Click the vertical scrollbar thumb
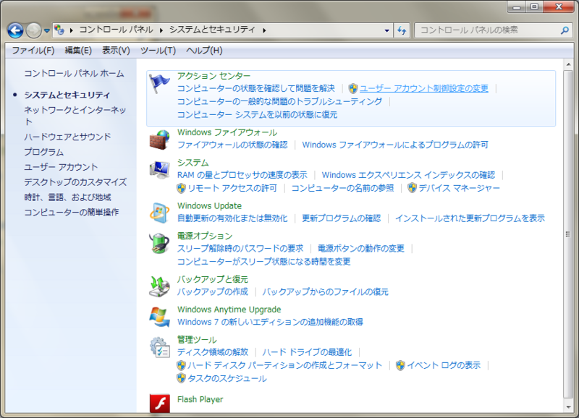The image size is (579, 418). tap(568, 234)
